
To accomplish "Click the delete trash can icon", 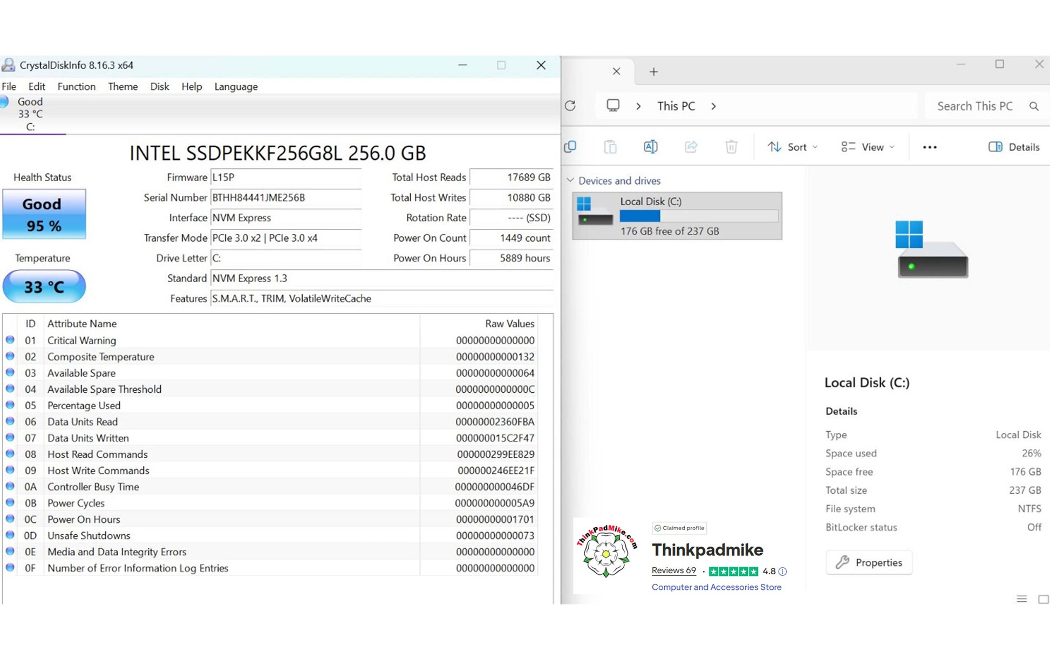I will pos(731,147).
